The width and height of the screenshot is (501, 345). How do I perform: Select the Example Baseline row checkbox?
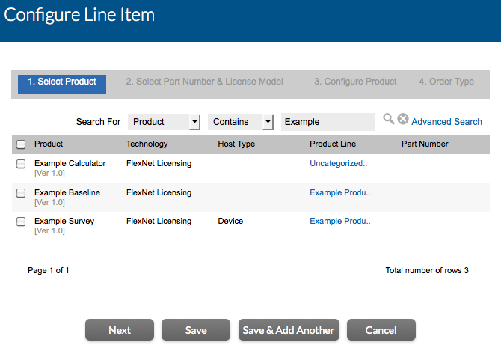(21, 193)
